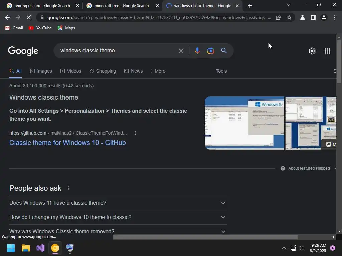View site information lock icon

pos(42,17)
